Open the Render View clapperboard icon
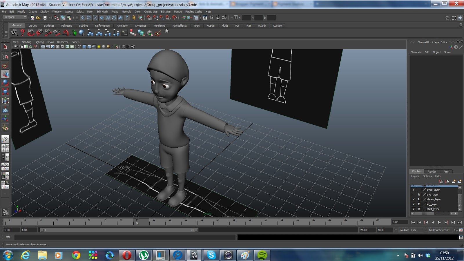The width and height of the screenshot is (464, 261). point(205,18)
